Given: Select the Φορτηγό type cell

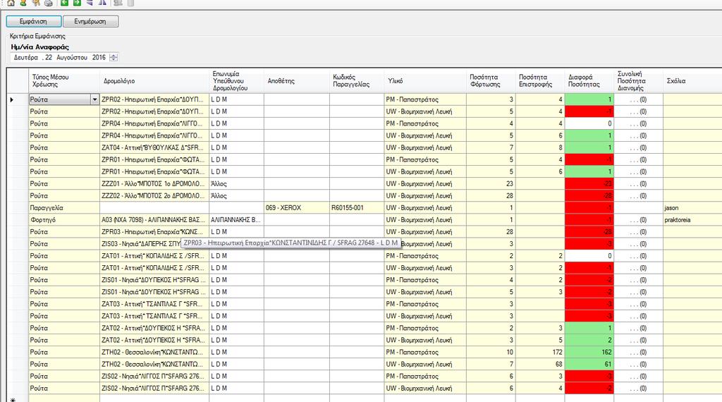Looking at the screenshot, I should (x=64, y=219).
